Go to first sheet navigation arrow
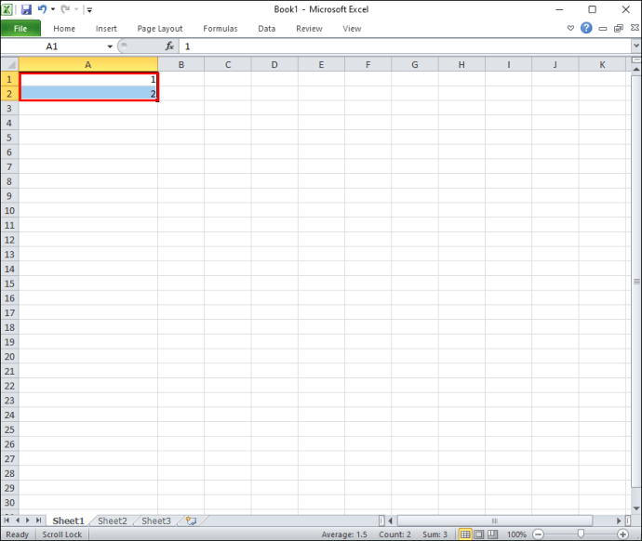642x541 pixels. [x=7, y=521]
